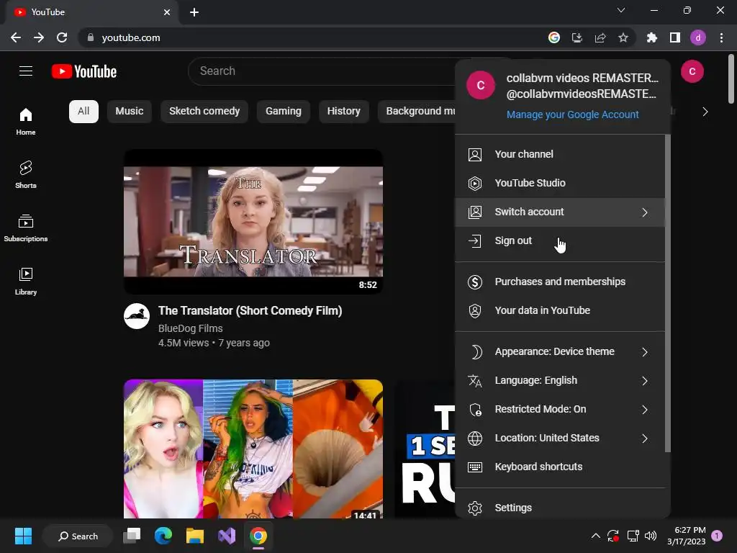737x553 pixels.
Task: Toggle Chrome side panel
Action: (675, 37)
